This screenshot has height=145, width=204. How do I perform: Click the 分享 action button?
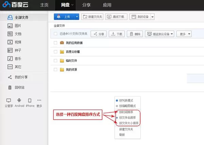coord(99,34)
